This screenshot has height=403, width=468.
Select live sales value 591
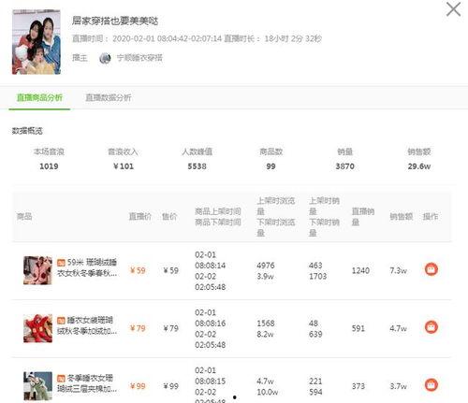click(x=358, y=328)
